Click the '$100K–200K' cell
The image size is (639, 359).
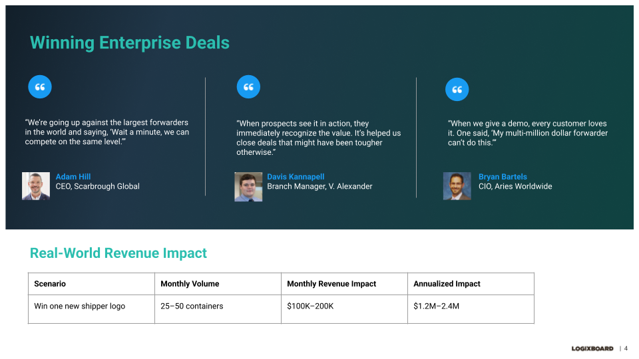click(344, 309)
